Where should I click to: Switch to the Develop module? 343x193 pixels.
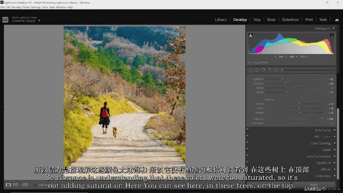click(240, 20)
